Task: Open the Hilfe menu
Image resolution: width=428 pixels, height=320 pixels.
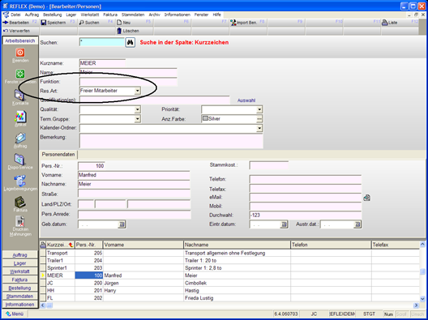Action: point(217,15)
